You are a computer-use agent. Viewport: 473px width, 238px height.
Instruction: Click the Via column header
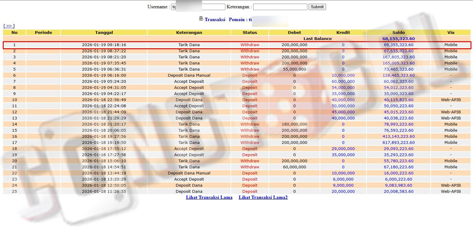tap(450, 32)
